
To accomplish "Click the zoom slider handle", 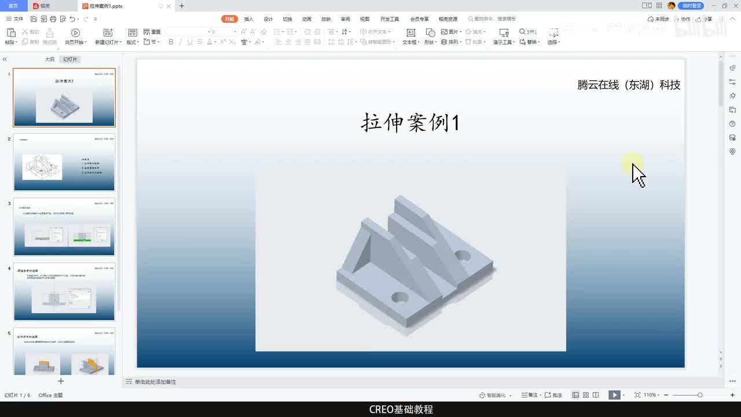I will [700, 395].
